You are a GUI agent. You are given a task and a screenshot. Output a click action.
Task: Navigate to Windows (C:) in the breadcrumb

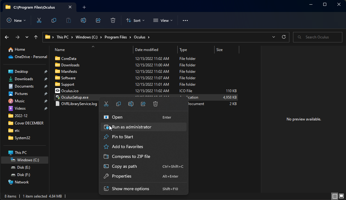click(86, 37)
